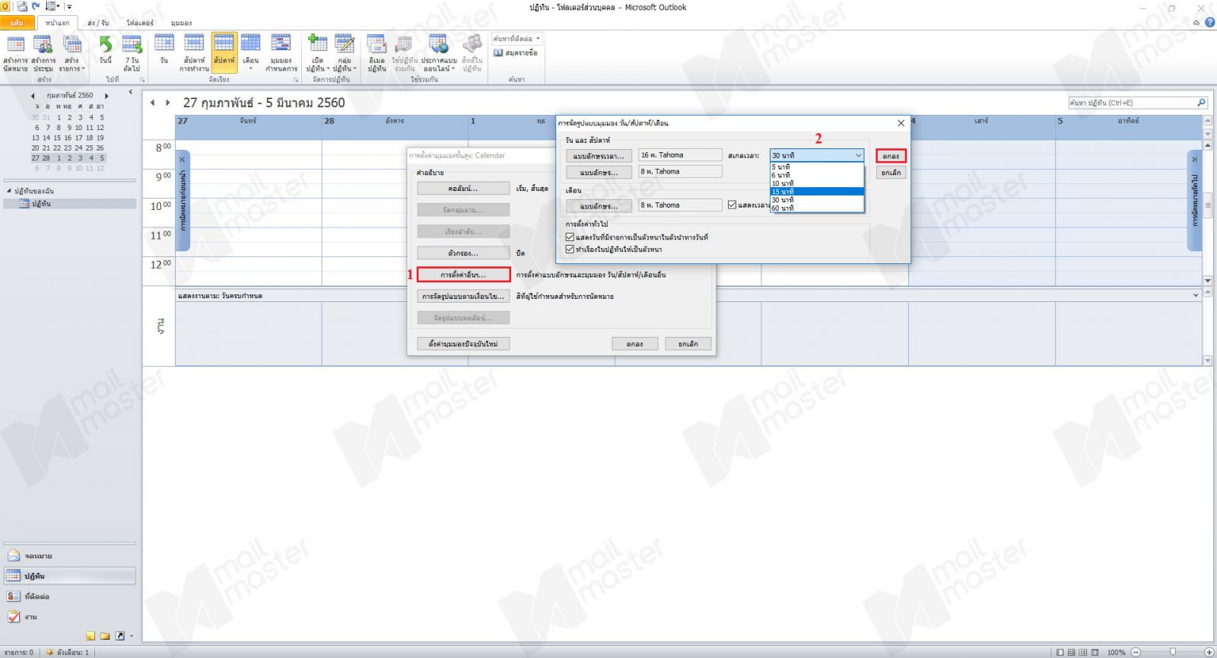Choose the highlighted 15 นาที option
The height and width of the screenshot is (658, 1217).
[x=817, y=192]
